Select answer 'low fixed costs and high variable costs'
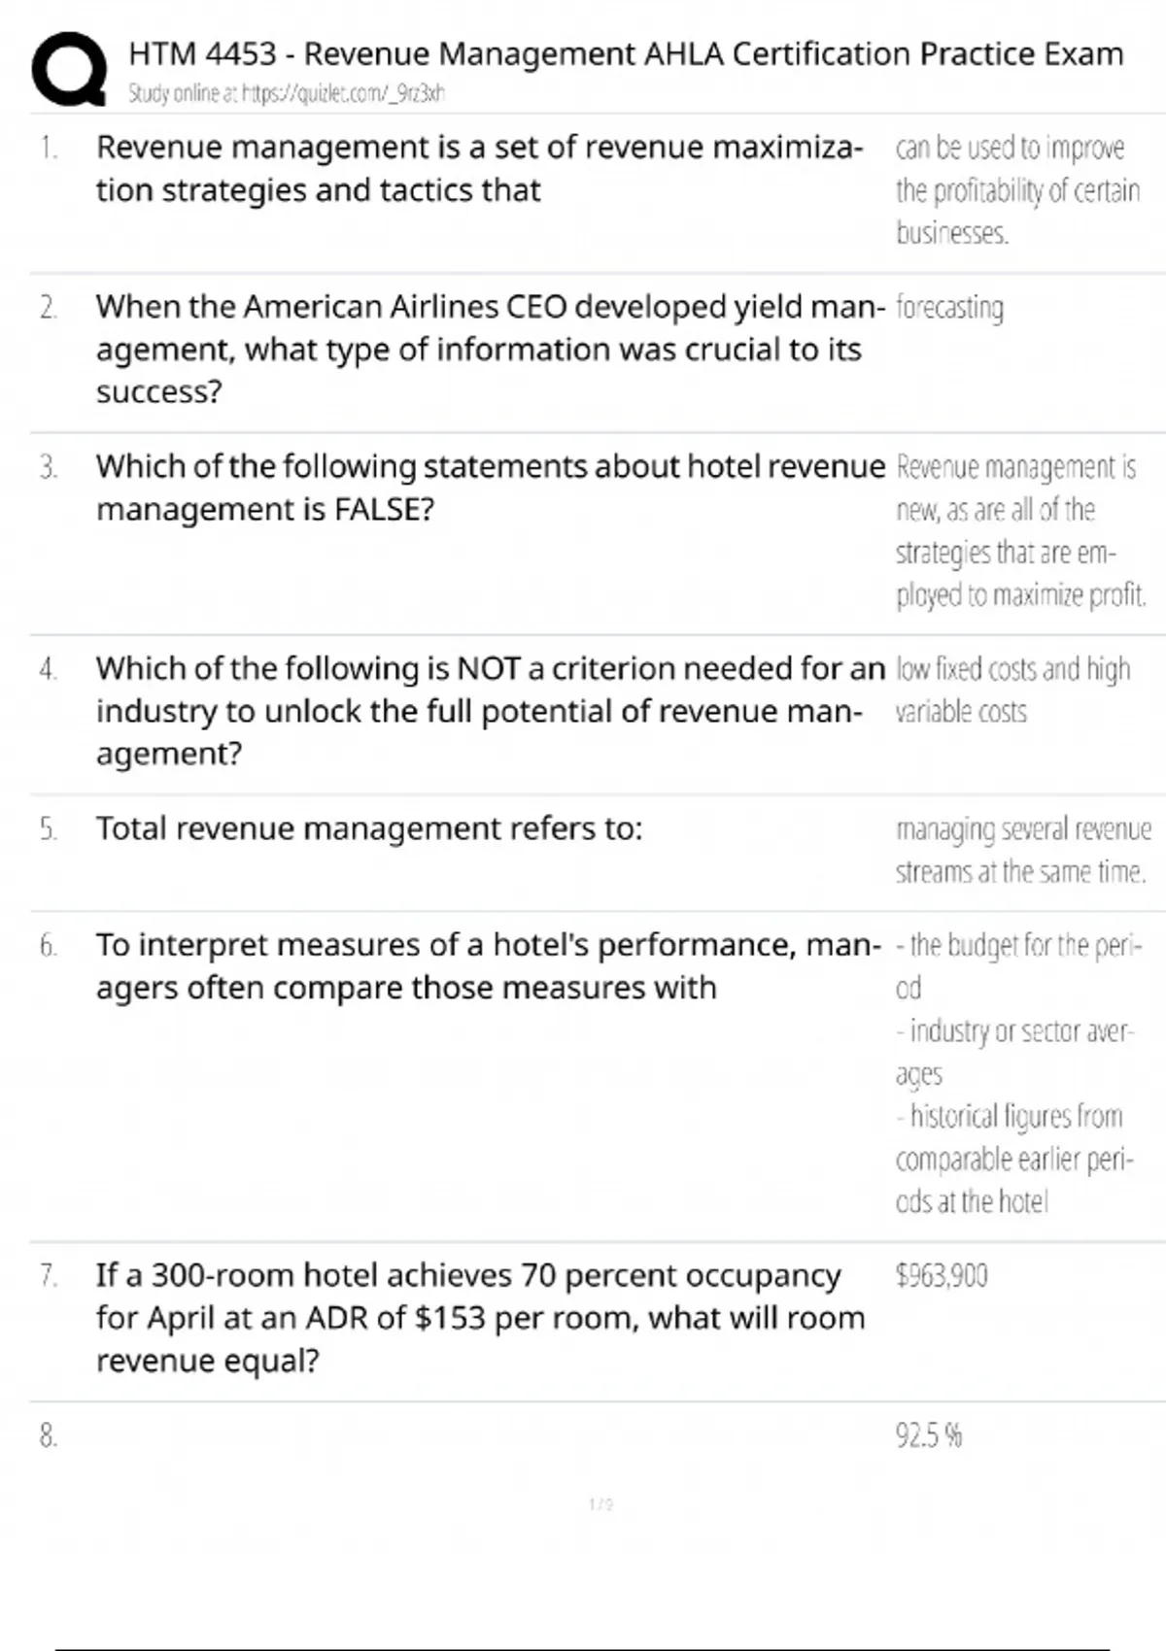Viewport: 1166px width, 1651px height. pyautogui.click(x=1012, y=690)
